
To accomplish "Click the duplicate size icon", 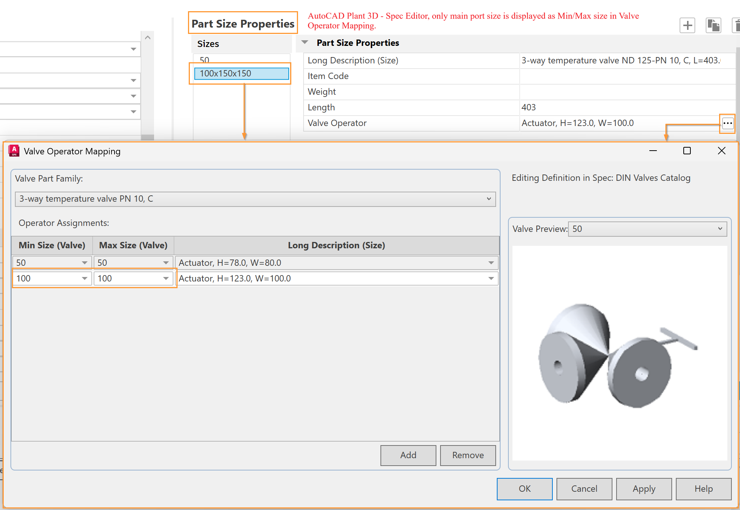I will 713,26.
